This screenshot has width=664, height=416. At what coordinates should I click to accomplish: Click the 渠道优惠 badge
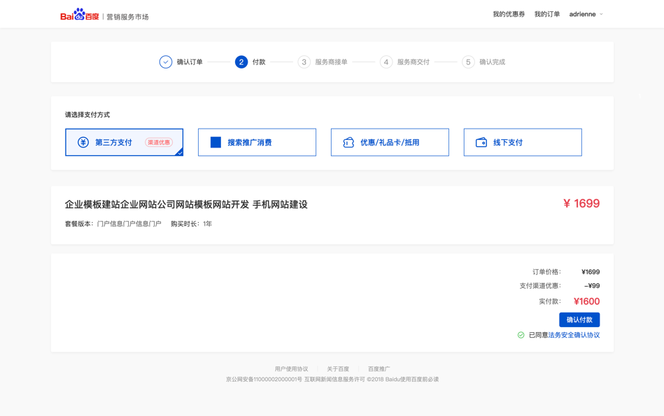159,142
